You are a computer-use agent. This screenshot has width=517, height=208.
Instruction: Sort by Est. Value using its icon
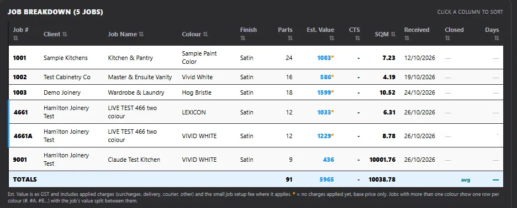(332, 39)
